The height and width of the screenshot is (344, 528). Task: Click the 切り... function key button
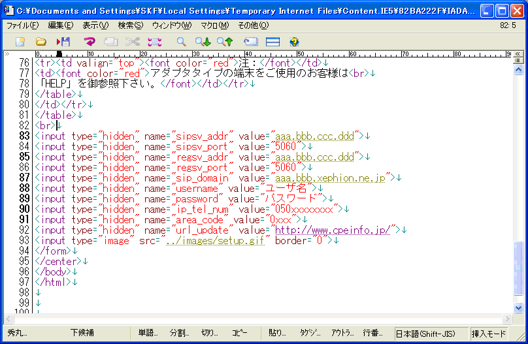[x=210, y=333]
